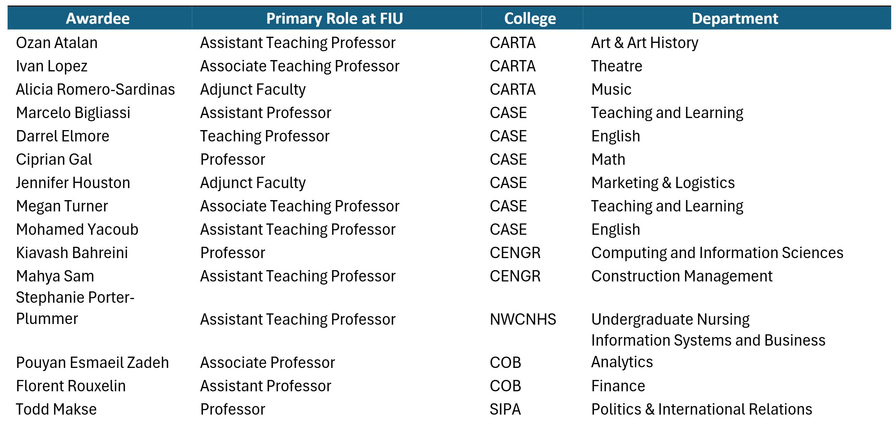This screenshot has width=896, height=428.
Task: Select the Marcelo Bigliassi cell
Action: (73, 113)
